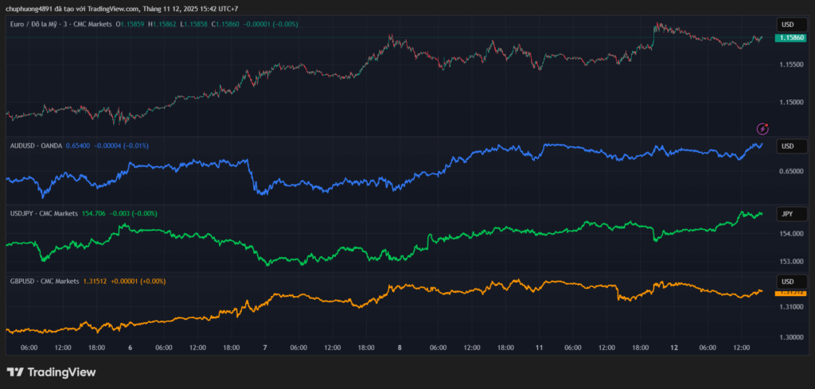The width and height of the screenshot is (815, 389).
Task: Click date marker 12 on time axis
Action: point(673,348)
